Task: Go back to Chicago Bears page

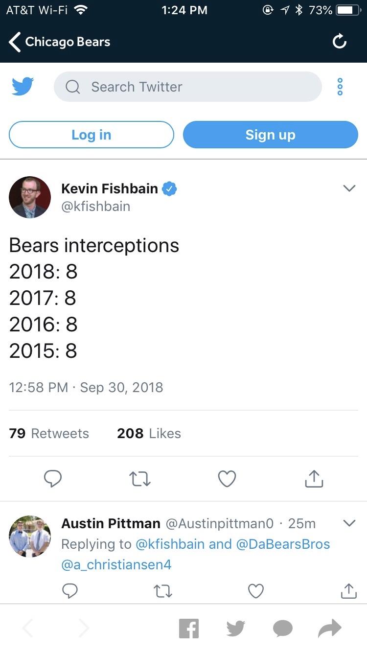Action: click(14, 42)
